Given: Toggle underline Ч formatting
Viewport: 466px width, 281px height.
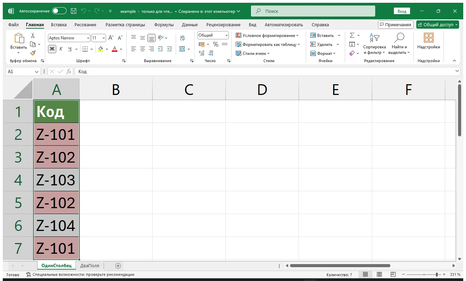Looking at the screenshot, I should pyautogui.click(x=70, y=49).
